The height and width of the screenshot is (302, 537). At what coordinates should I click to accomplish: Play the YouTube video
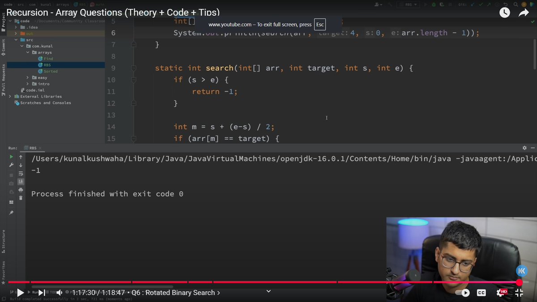21,293
